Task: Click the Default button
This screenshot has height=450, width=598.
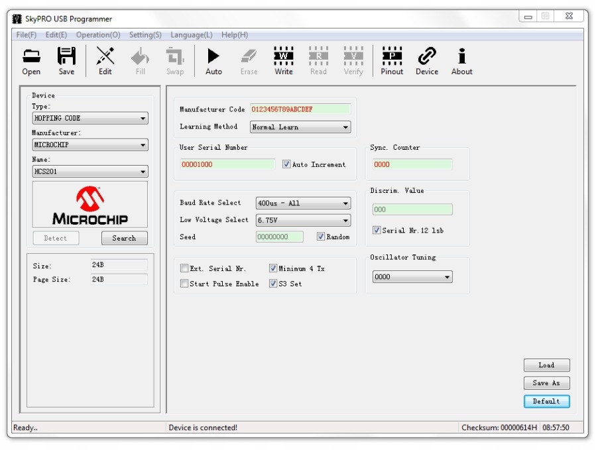Action: pos(546,401)
